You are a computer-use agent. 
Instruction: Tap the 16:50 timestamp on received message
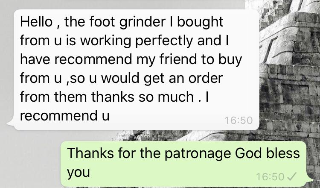pyautogui.click(x=239, y=120)
